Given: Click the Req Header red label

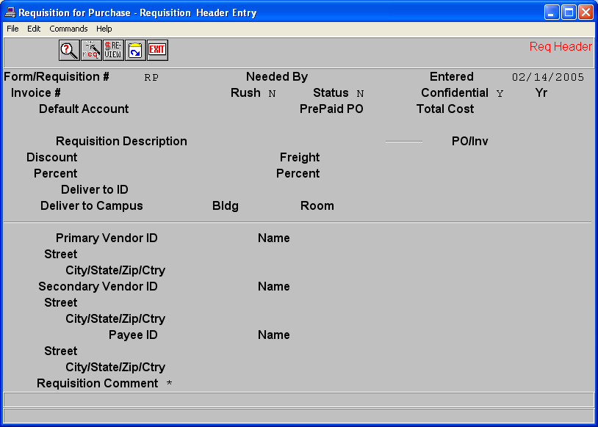Looking at the screenshot, I should (x=560, y=46).
